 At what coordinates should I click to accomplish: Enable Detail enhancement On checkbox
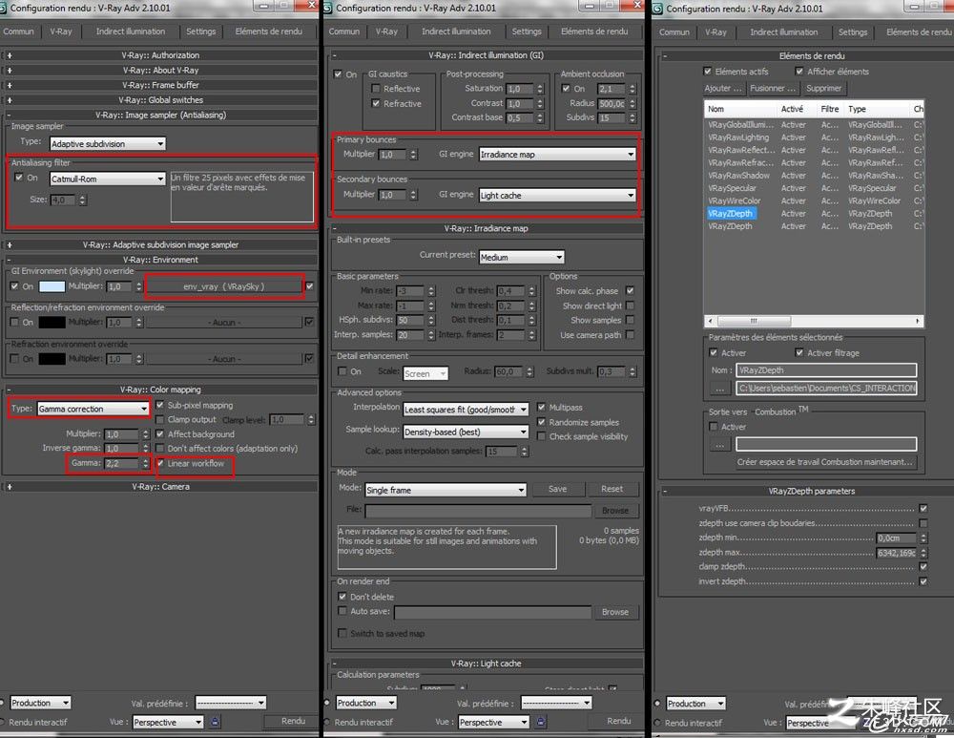click(342, 370)
